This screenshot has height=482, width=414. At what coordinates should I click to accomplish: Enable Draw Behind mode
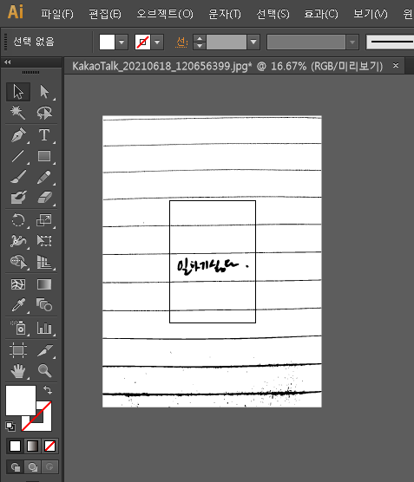(x=32, y=467)
